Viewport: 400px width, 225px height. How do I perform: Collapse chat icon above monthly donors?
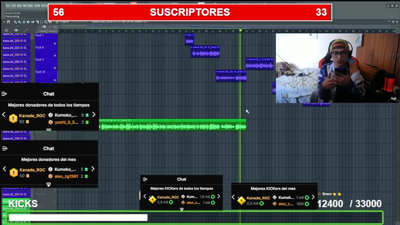[4, 148]
